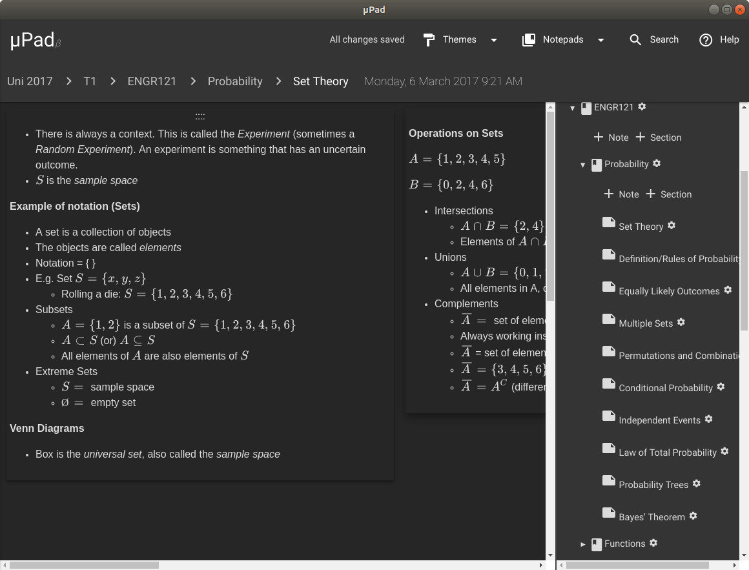
Task: Click breadcrumb Set Theory
Action: click(320, 81)
